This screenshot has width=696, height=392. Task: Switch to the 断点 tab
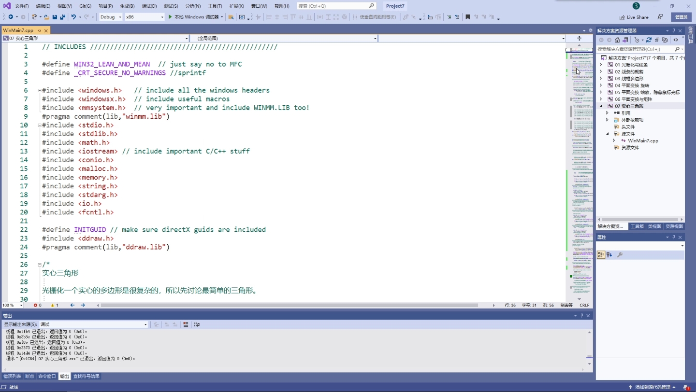[x=29, y=376]
